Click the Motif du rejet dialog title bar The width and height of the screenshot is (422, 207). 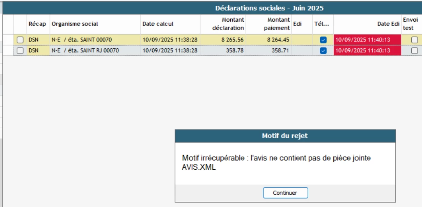click(285, 136)
